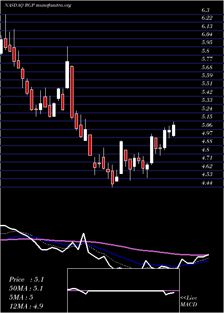Select the 5.77 price axis label
The height and width of the screenshot is (313, 224).
(x=207, y=59)
